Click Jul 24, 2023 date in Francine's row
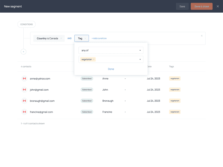This screenshot has height=167, width=223. 153,112
